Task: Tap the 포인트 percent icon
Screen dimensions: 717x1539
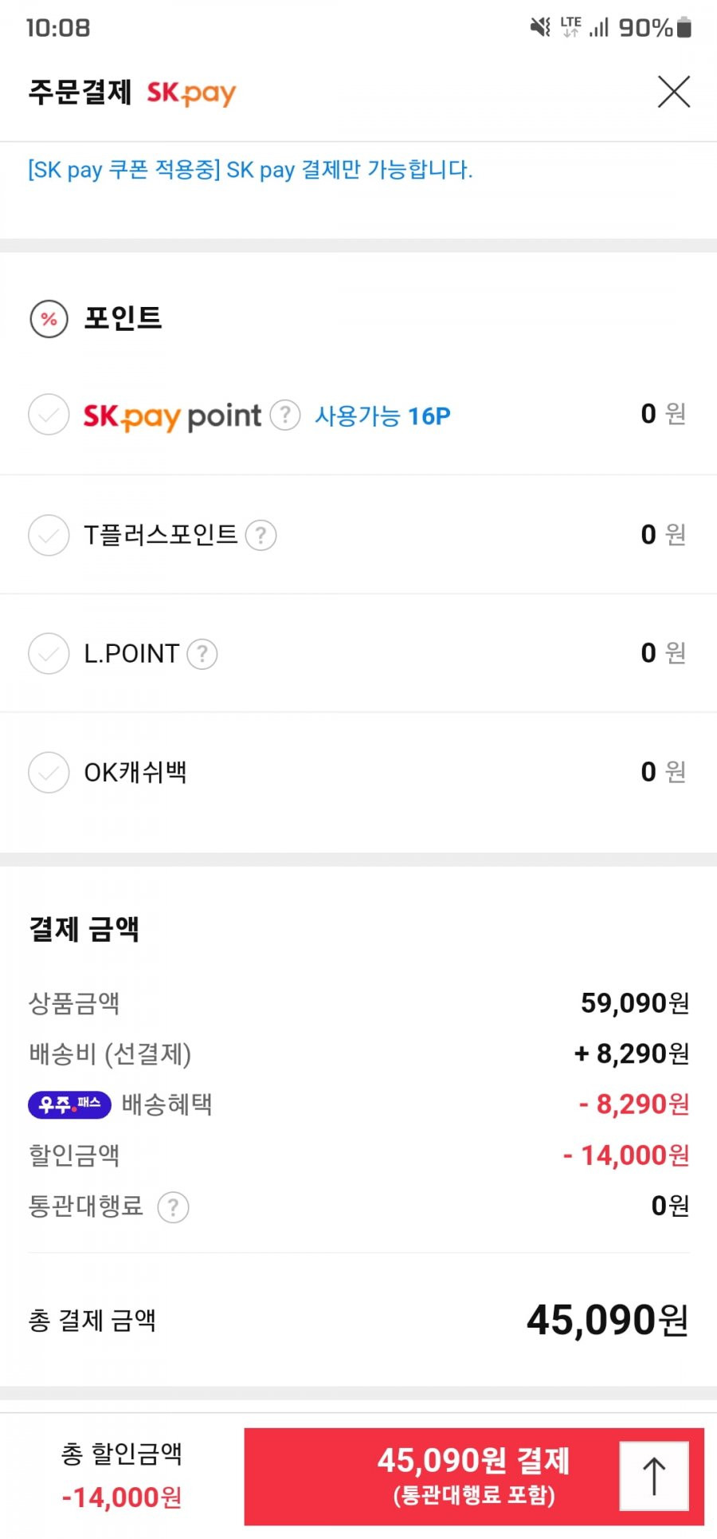Action: tap(49, 319)
